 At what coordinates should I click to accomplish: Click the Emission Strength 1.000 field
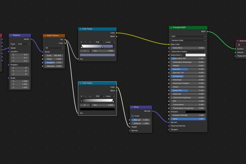click(x=188, y=115)
